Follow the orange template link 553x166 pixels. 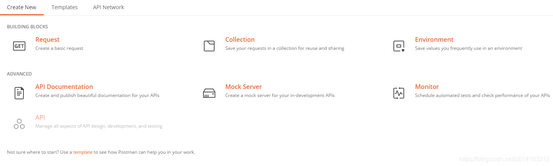[83, 152]
